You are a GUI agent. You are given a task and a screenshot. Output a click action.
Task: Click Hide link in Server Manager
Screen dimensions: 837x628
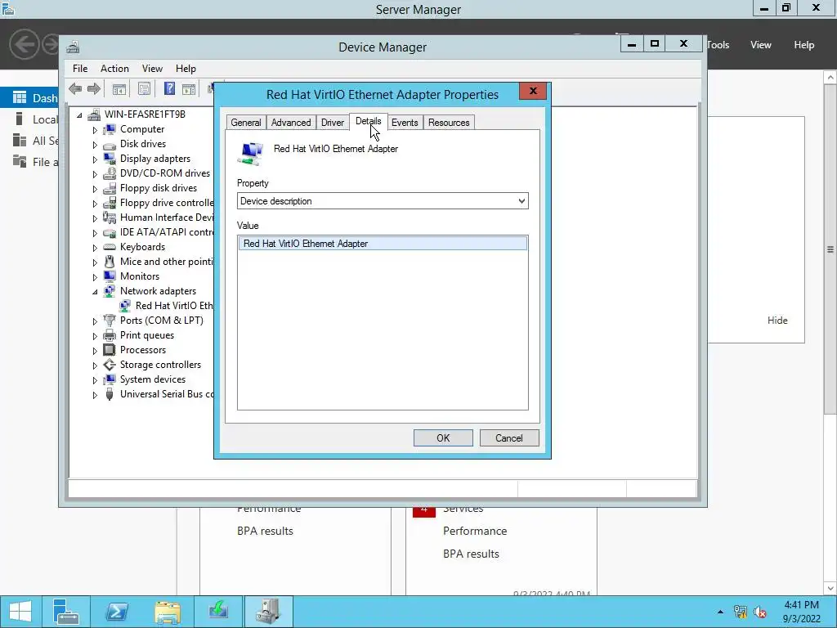click(x=777, y=321)
